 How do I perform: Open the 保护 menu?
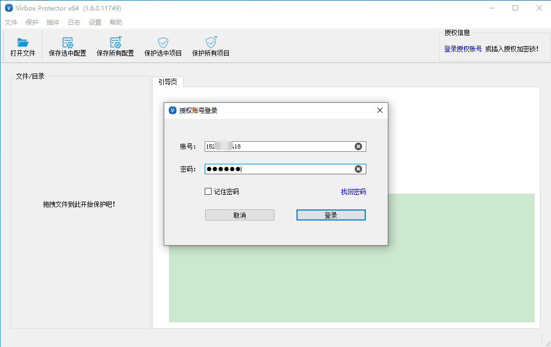point(32,23)
